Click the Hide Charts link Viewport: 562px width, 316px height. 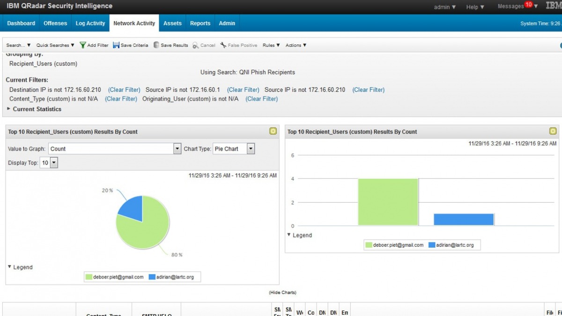tap(282, 293)
